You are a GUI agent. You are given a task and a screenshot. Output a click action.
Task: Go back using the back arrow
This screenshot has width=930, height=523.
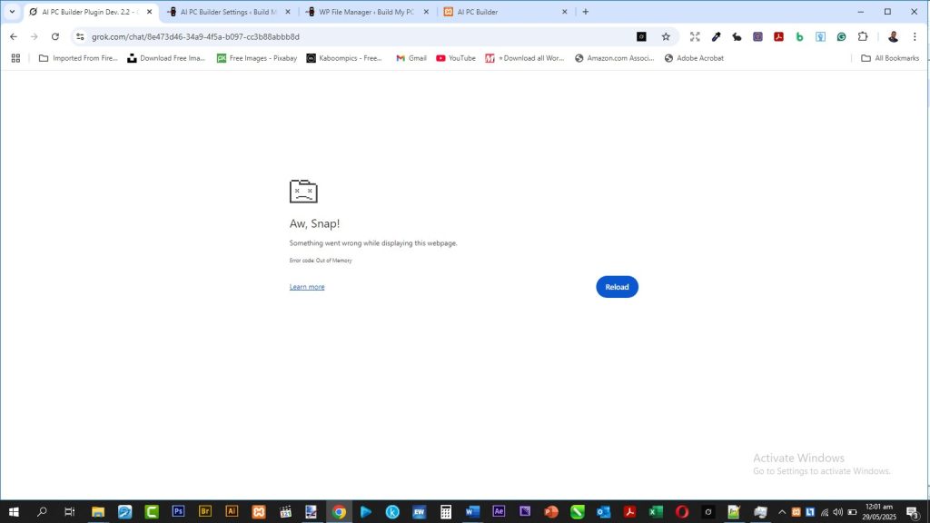point(14,36)
